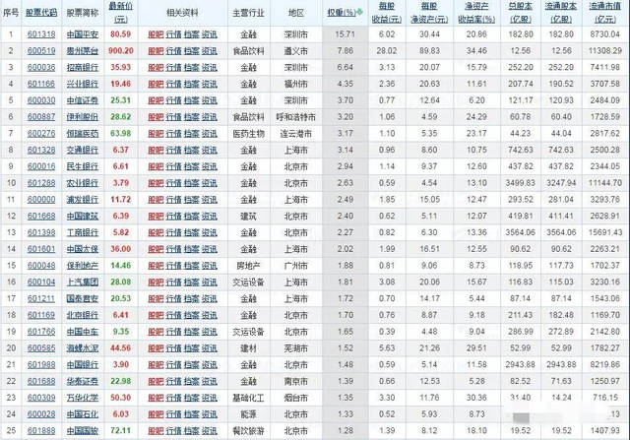Open 资讯 link in the 中信证券 row

(210, 100)
